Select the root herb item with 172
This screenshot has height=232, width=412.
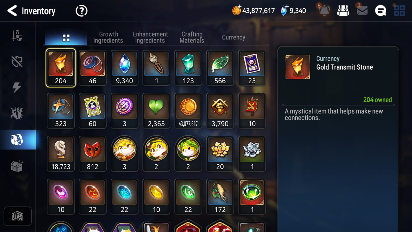[220, 197]
